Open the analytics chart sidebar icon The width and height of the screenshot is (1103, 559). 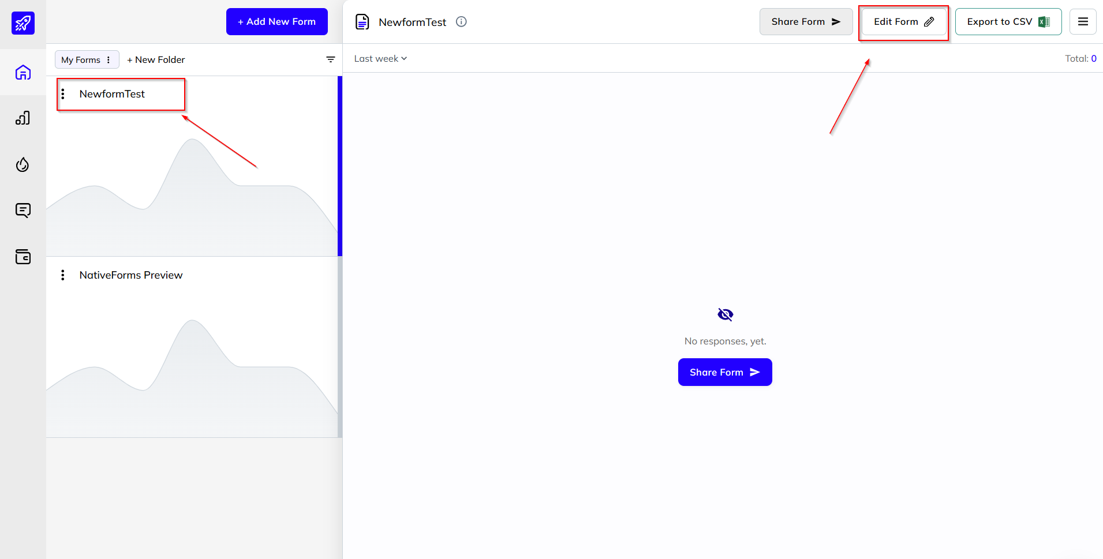23,118
